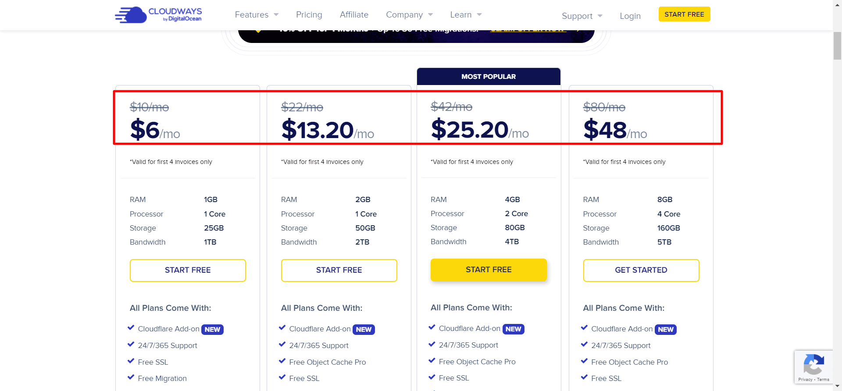Click the NEW badge in the $6 plan
Screen dimensions: 842x391
click(212, 330)
